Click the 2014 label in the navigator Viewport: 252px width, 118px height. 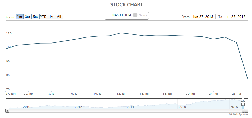pos(130,107)
